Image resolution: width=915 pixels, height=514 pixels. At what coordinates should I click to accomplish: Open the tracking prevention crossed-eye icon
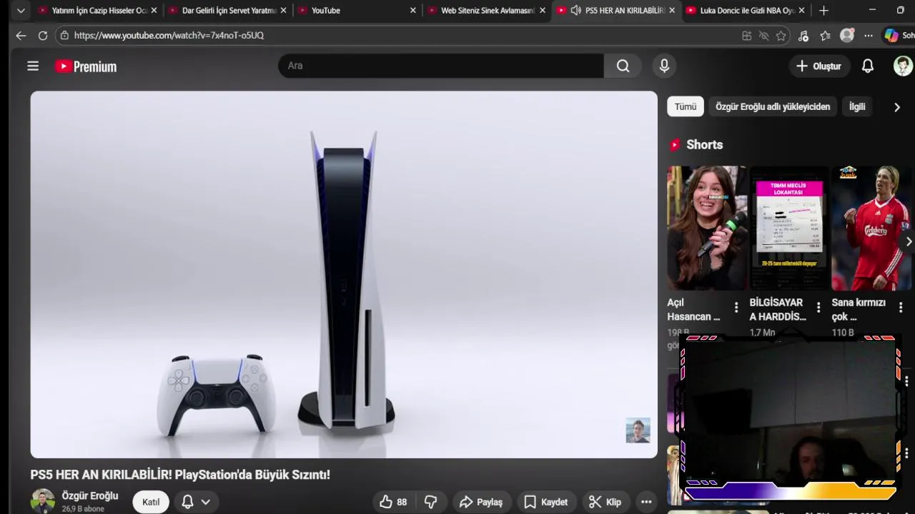tap(763, 36)
